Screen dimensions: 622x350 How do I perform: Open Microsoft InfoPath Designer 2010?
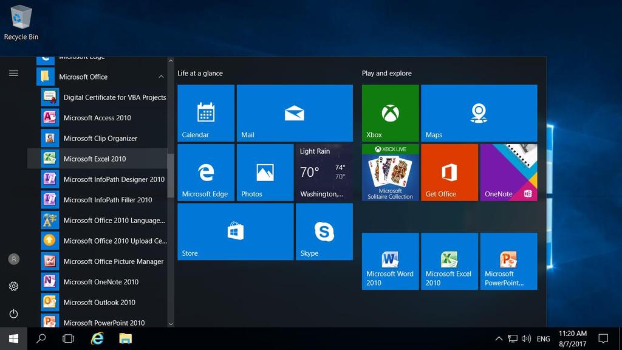coord(97,179)
